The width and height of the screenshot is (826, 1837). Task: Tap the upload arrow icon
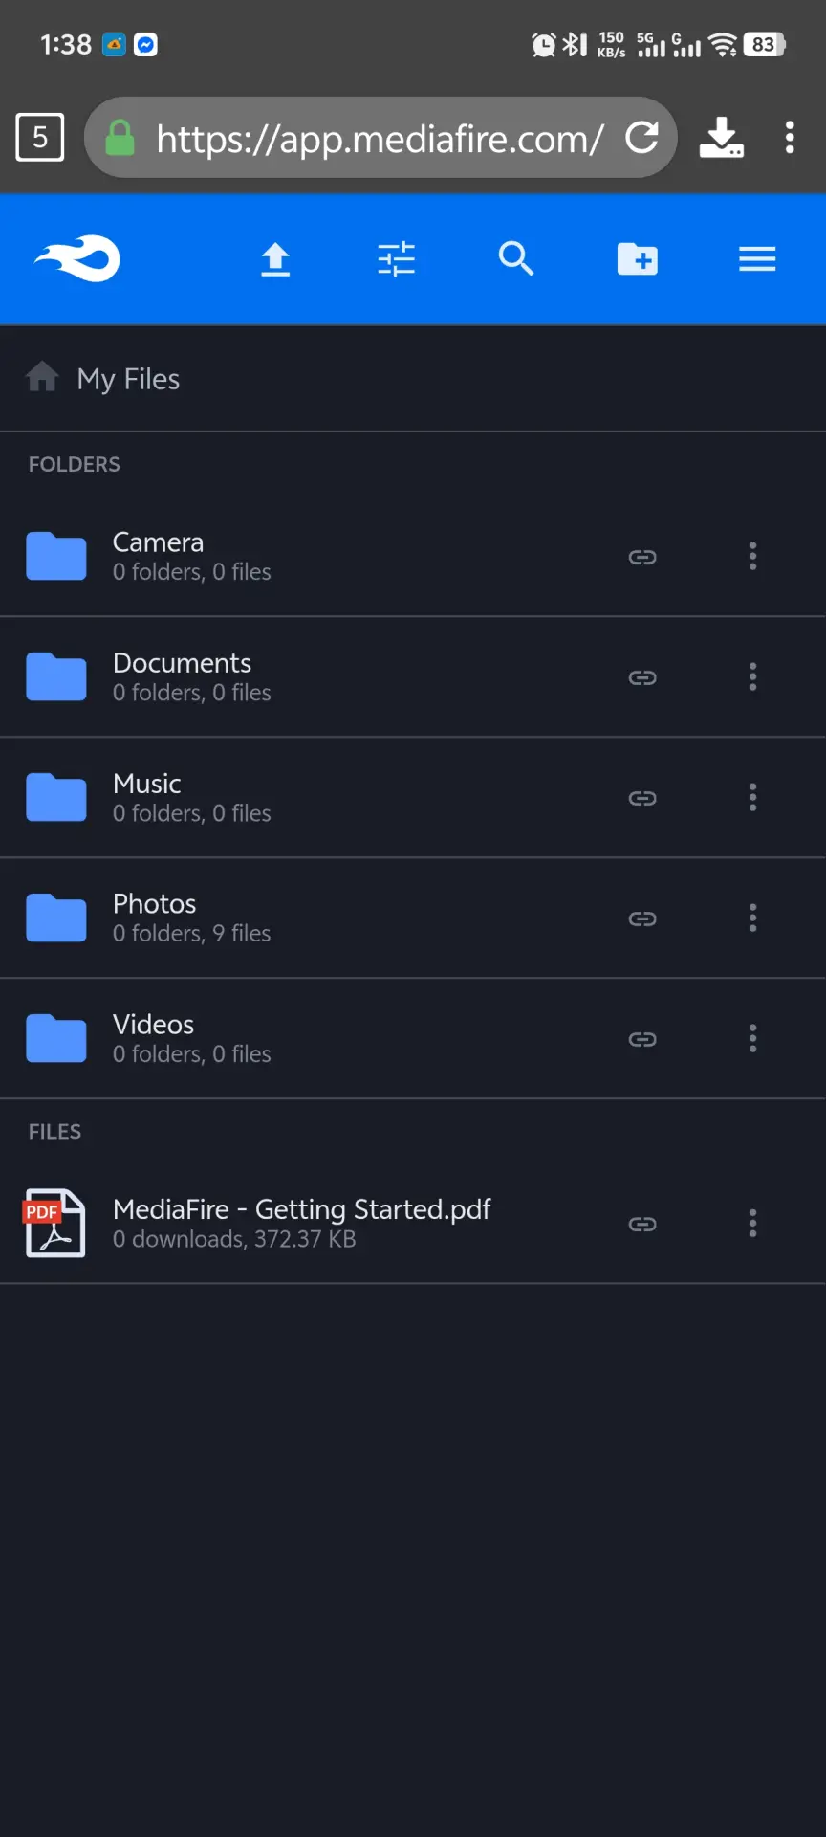click(275, 259)
